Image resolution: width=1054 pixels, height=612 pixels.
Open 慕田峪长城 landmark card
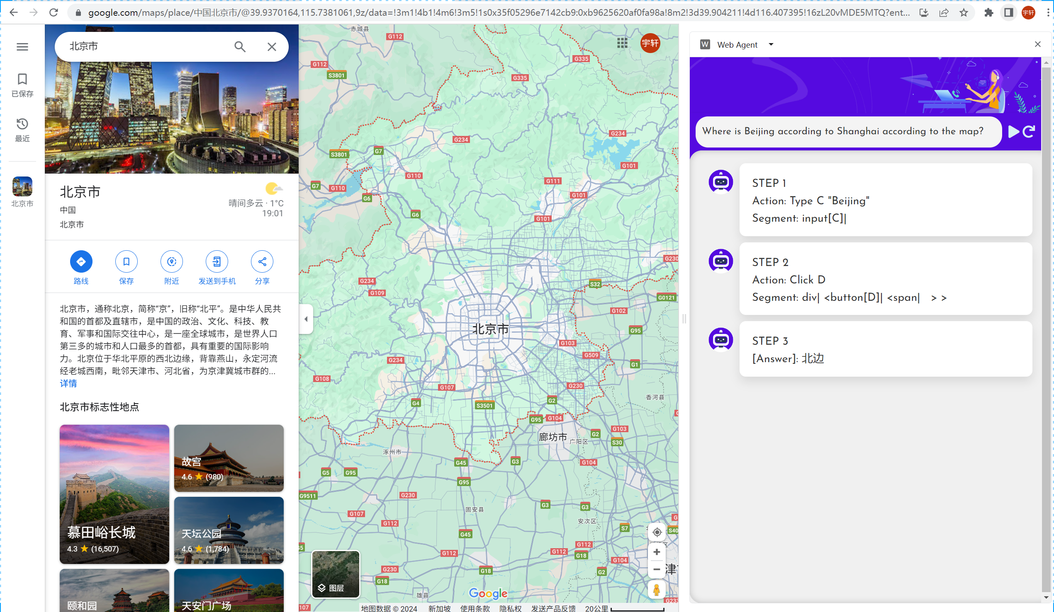coord(114,494)
